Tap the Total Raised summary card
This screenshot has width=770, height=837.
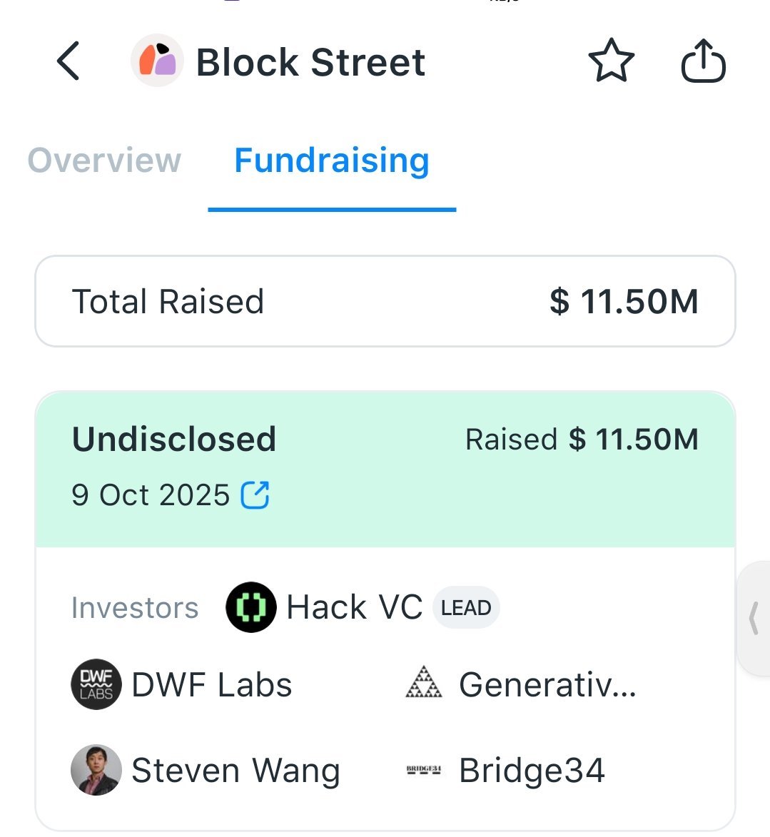click(385, 301)
